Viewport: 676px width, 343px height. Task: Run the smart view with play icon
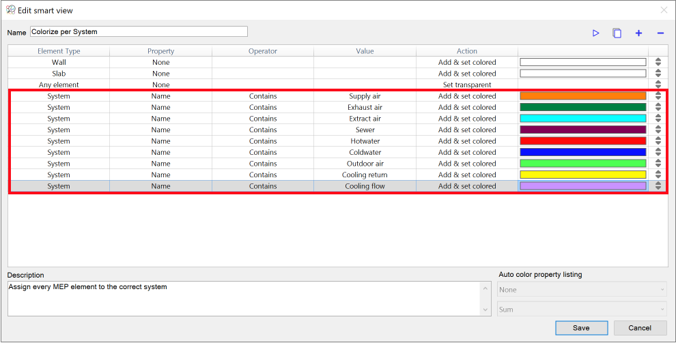click(596, 33)
